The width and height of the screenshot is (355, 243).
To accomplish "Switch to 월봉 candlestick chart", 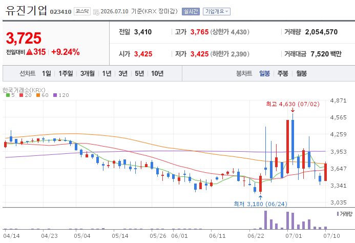I will coord(301,73).
